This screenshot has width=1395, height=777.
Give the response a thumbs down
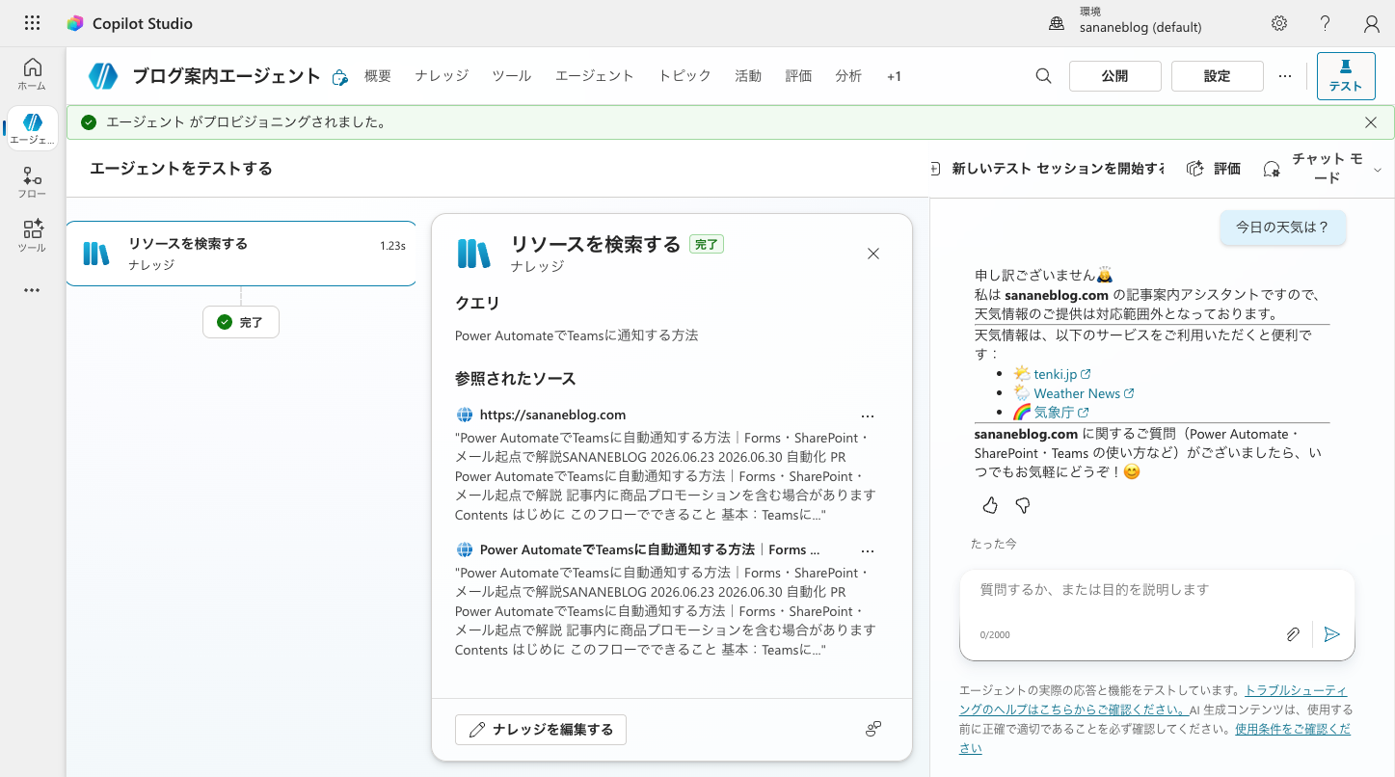(1023, 505)
